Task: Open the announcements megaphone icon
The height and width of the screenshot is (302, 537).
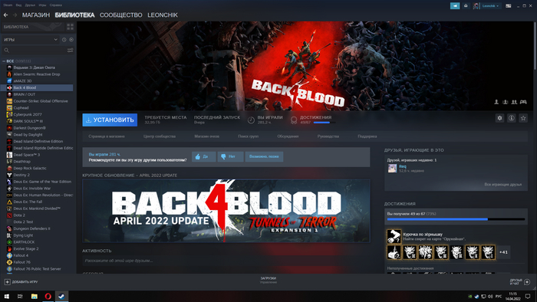Action: click(455, 6)
